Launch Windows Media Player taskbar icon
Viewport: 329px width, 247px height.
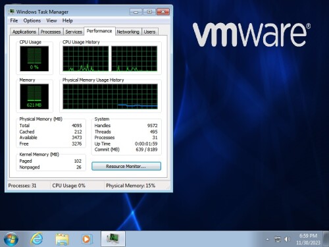(x=87, y=239)
